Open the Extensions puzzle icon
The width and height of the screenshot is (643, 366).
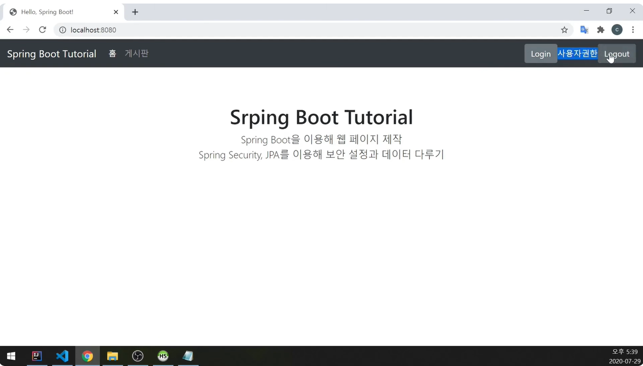(601, 30)
